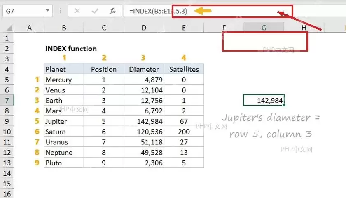Click the 'INDEX function' title cell
Image resolution: width=346 pixels, height=198 pixels.
click(x=71, y=49)
